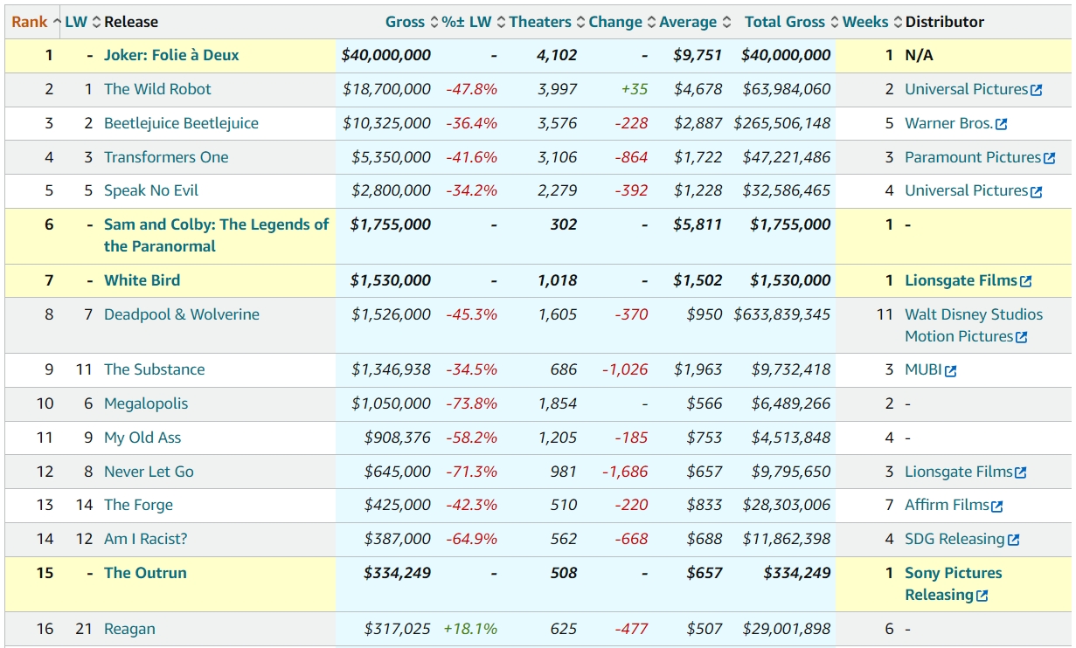Select Transformers One theaters 3,106
The width and height of the screenshot is (1076, 648).
[557, 157]
